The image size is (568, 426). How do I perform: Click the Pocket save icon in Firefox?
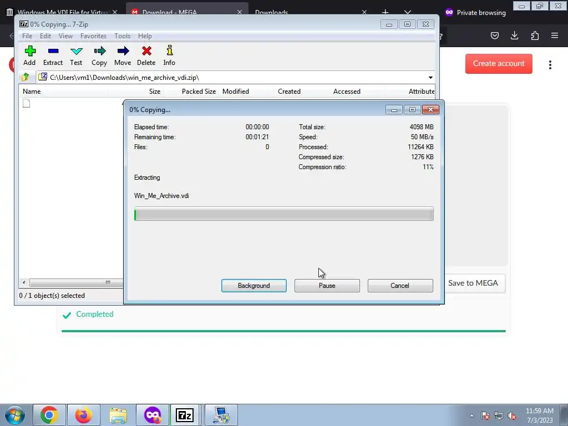point(494,35)
